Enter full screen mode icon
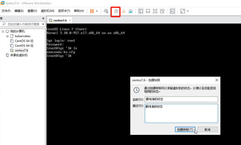This screenshot has height=145, width=241. pyautogui.click(x=155, y=11)
